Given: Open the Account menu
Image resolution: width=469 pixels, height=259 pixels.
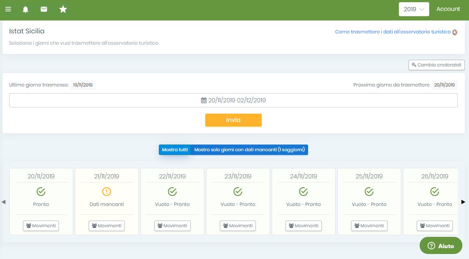Looking at the screenshot, I should coord(448,9).
